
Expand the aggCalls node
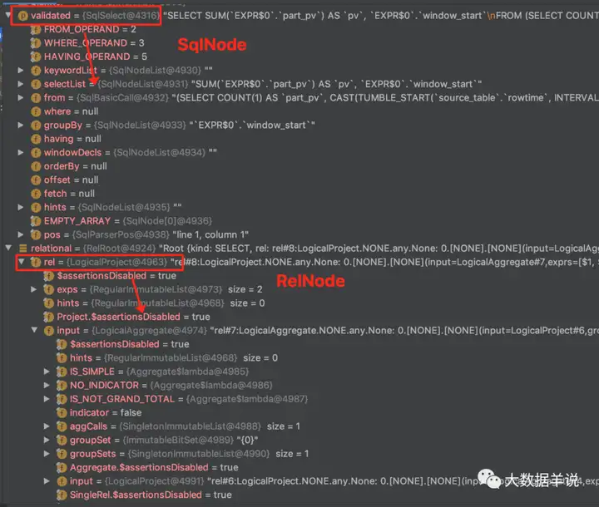coord(47,426)
